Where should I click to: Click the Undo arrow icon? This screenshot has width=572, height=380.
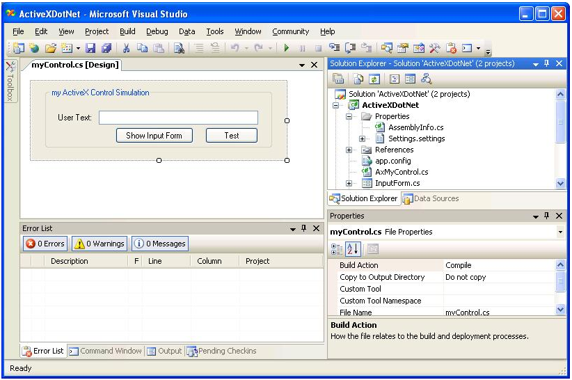tap(235, 48)
